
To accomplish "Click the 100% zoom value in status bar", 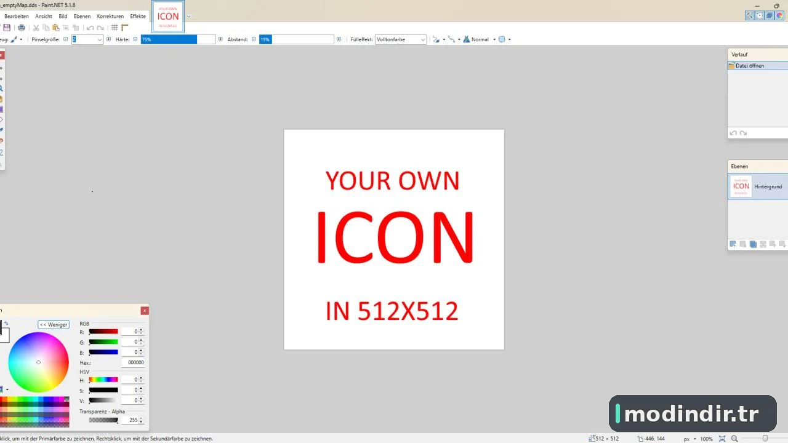I will click(706, 439).
